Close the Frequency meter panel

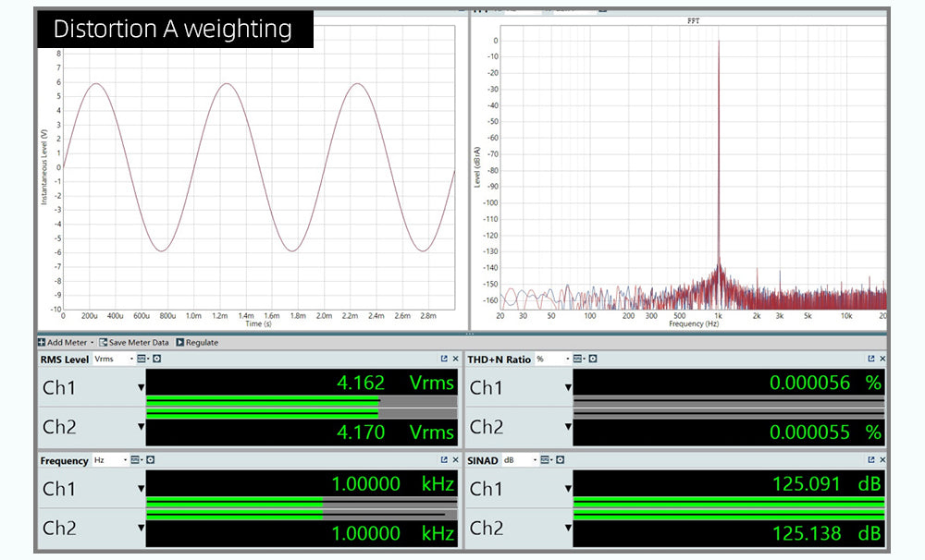pos(454,459)
